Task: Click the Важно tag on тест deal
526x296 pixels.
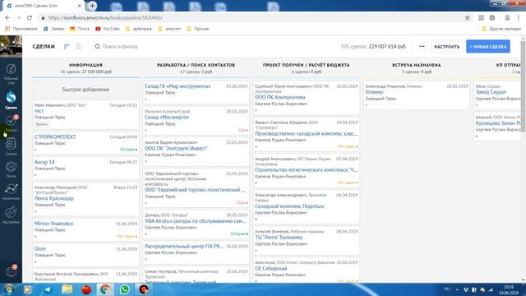Action: point(42,124)
